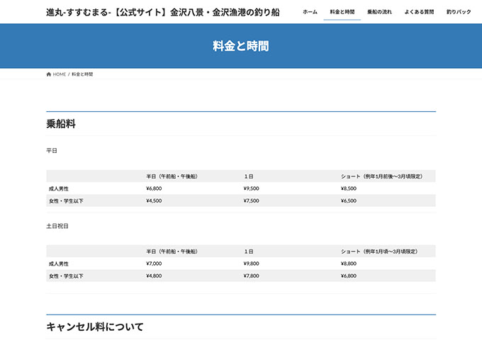This screenshot has height=340, width=482.
Task: Select holiday adult male one-day ¥9,800
Action: (252, 263)
